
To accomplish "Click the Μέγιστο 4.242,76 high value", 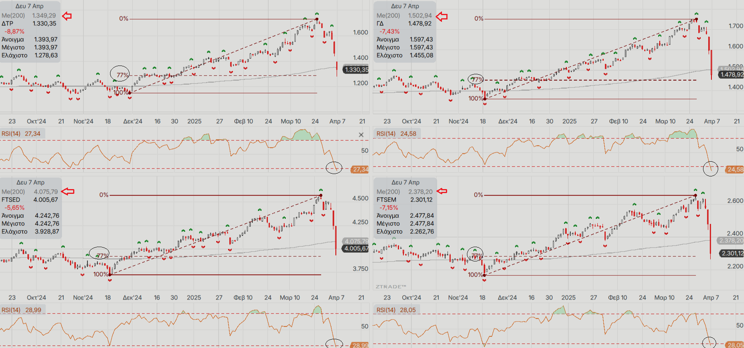I will pyautogui.click(x=47, y=223).
